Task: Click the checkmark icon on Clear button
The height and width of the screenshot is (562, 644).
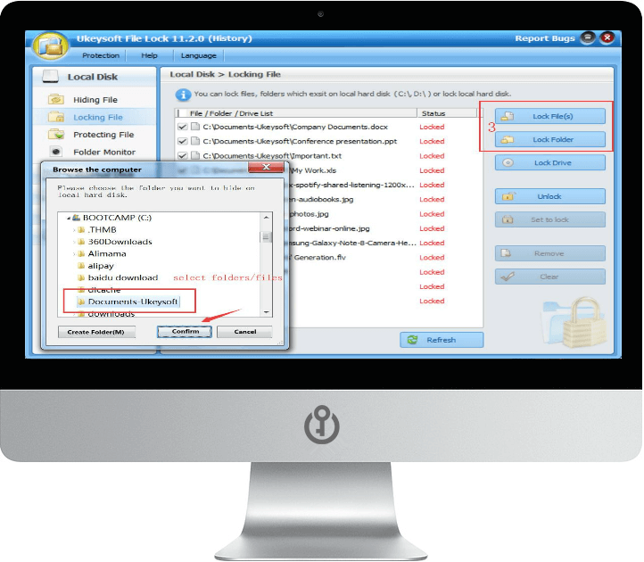Action: coord(508,277)
